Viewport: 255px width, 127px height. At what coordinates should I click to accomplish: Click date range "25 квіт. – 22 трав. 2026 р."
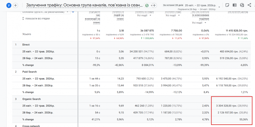click(201, 5)
